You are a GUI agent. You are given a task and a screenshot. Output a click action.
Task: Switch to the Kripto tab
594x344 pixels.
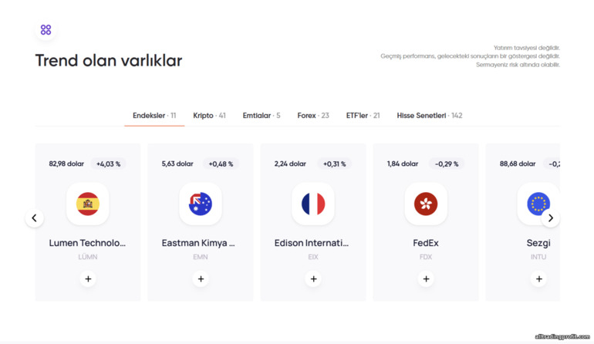(209, 116)
